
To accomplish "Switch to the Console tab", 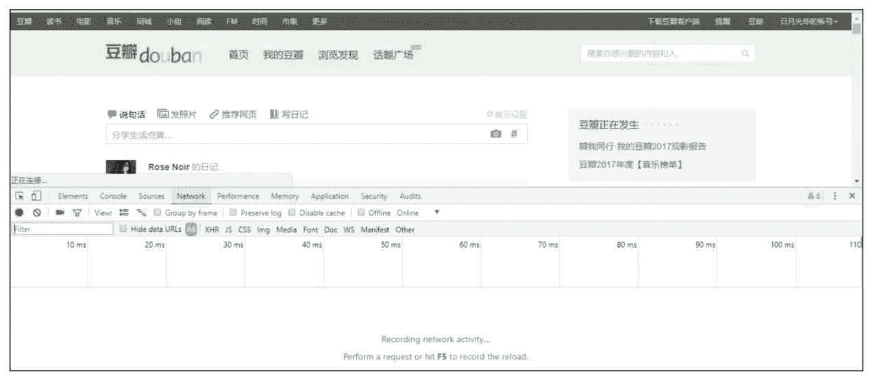I will click(x=113, y=196).
